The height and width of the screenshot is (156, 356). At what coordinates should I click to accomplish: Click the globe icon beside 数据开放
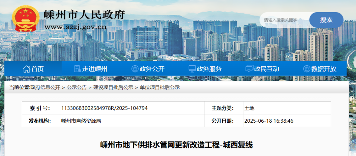click(x=307, y=69)
